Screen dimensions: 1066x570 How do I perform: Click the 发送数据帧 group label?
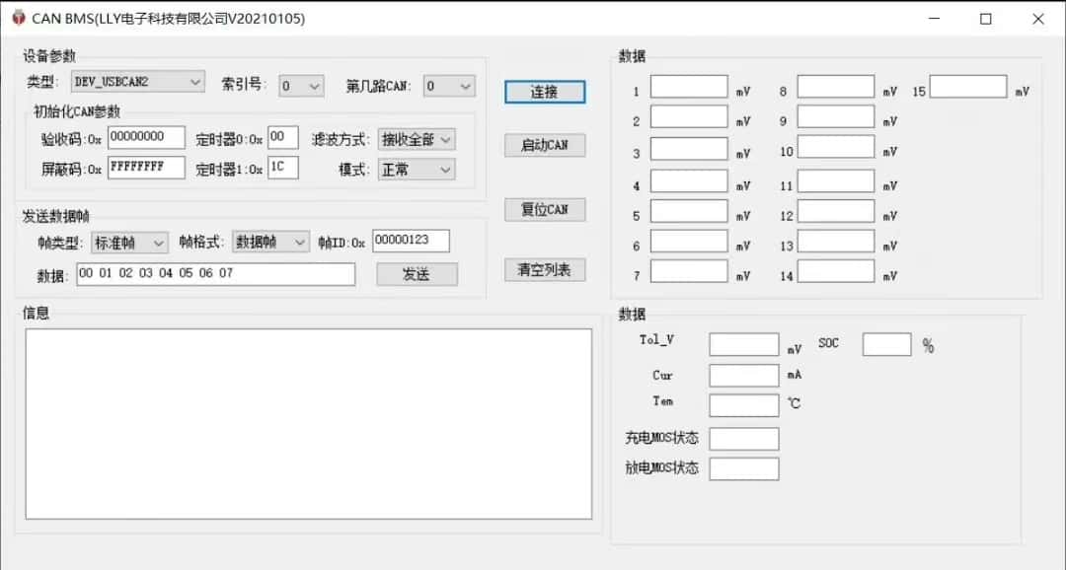(55, 216)
